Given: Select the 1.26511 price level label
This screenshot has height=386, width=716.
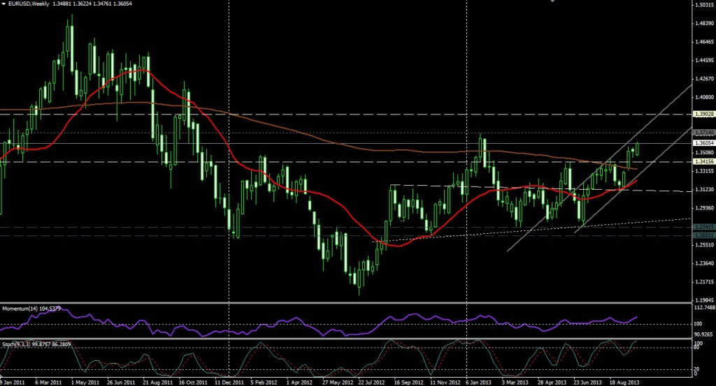Looking at the screenshot, I should point(703,235).
